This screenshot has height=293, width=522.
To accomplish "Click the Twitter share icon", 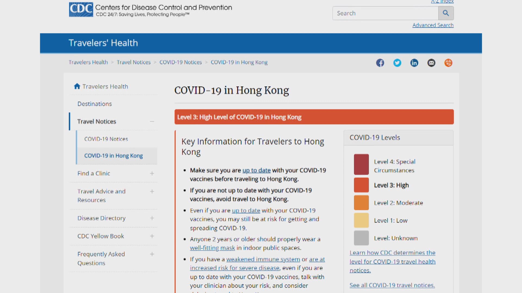I will 397,63.
